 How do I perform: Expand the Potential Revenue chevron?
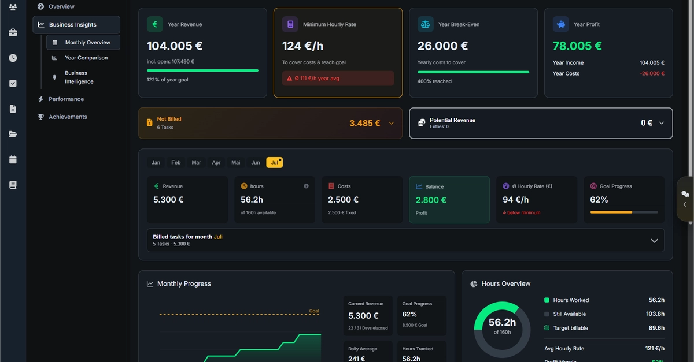(x=662, y=123)
